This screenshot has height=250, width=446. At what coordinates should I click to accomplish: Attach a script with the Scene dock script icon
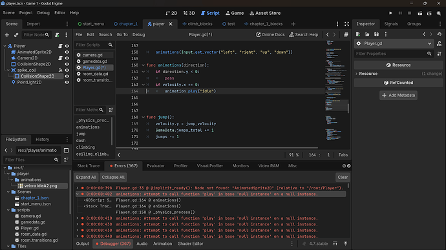(x=57, y=35)
